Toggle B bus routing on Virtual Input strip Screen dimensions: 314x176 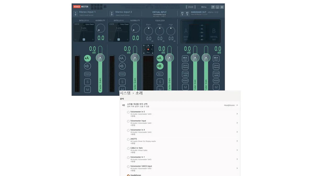coord(160,66)
